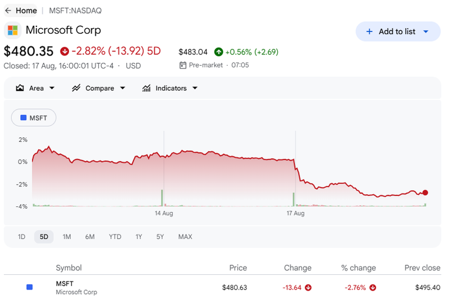Click the Area chart type icon
Viewport: 449px width, 308px height.
20,88
